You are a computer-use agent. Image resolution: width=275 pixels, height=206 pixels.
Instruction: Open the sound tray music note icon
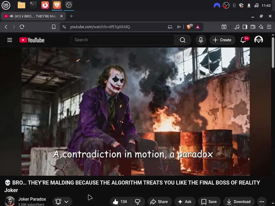click(x=256, y=6)
